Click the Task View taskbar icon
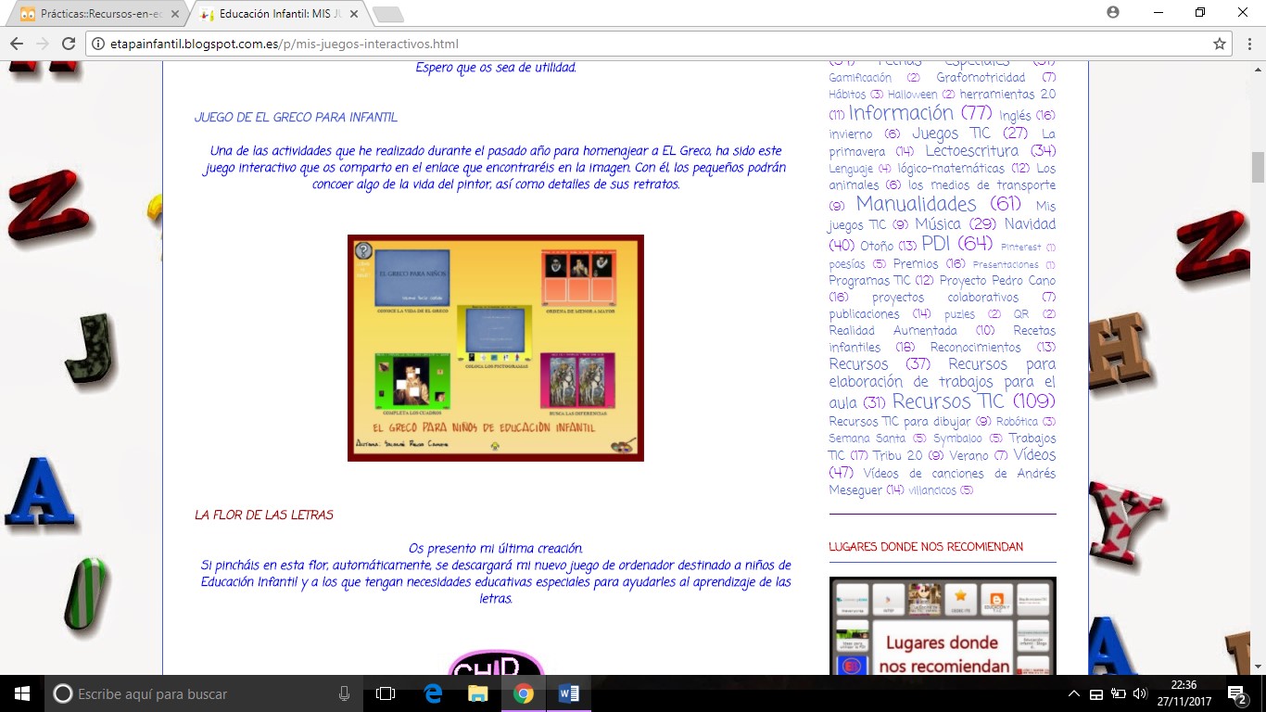Viewport: 1266px width, 712px height. pyautogui.click(x=386, y=693)
